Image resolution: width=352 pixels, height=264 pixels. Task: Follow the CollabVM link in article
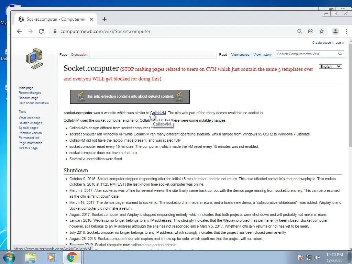tap(158, 113)
